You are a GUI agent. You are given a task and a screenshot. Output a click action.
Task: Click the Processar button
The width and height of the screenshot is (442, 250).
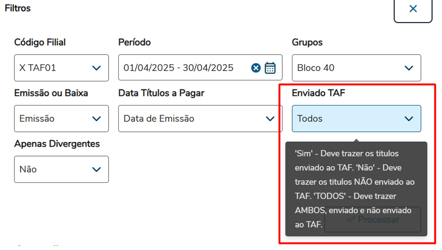pyautogui.click(x=373, y=220)
